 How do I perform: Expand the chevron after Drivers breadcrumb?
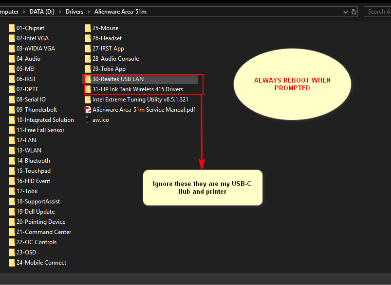tap(89, 12)
